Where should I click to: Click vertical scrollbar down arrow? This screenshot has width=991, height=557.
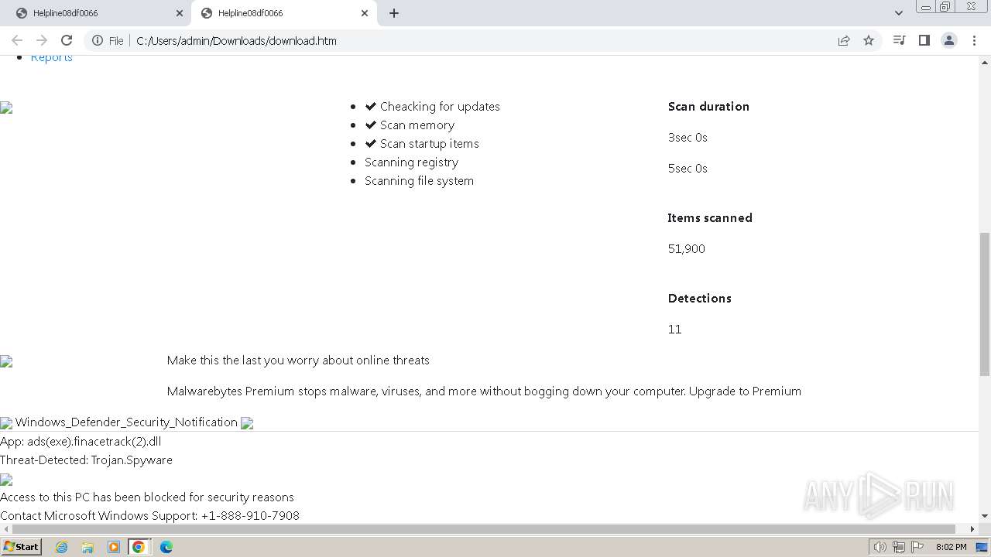coord(985,516)
